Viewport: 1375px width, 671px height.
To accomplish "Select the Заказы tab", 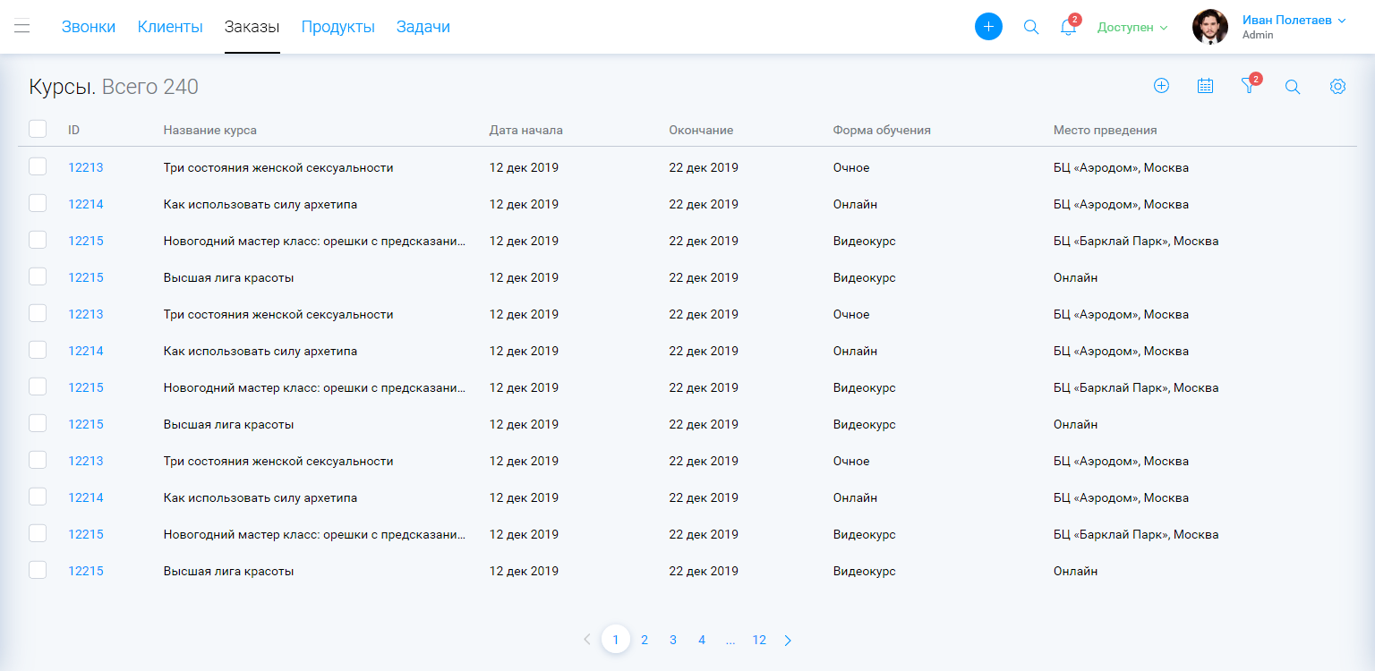I will (252, 27).
